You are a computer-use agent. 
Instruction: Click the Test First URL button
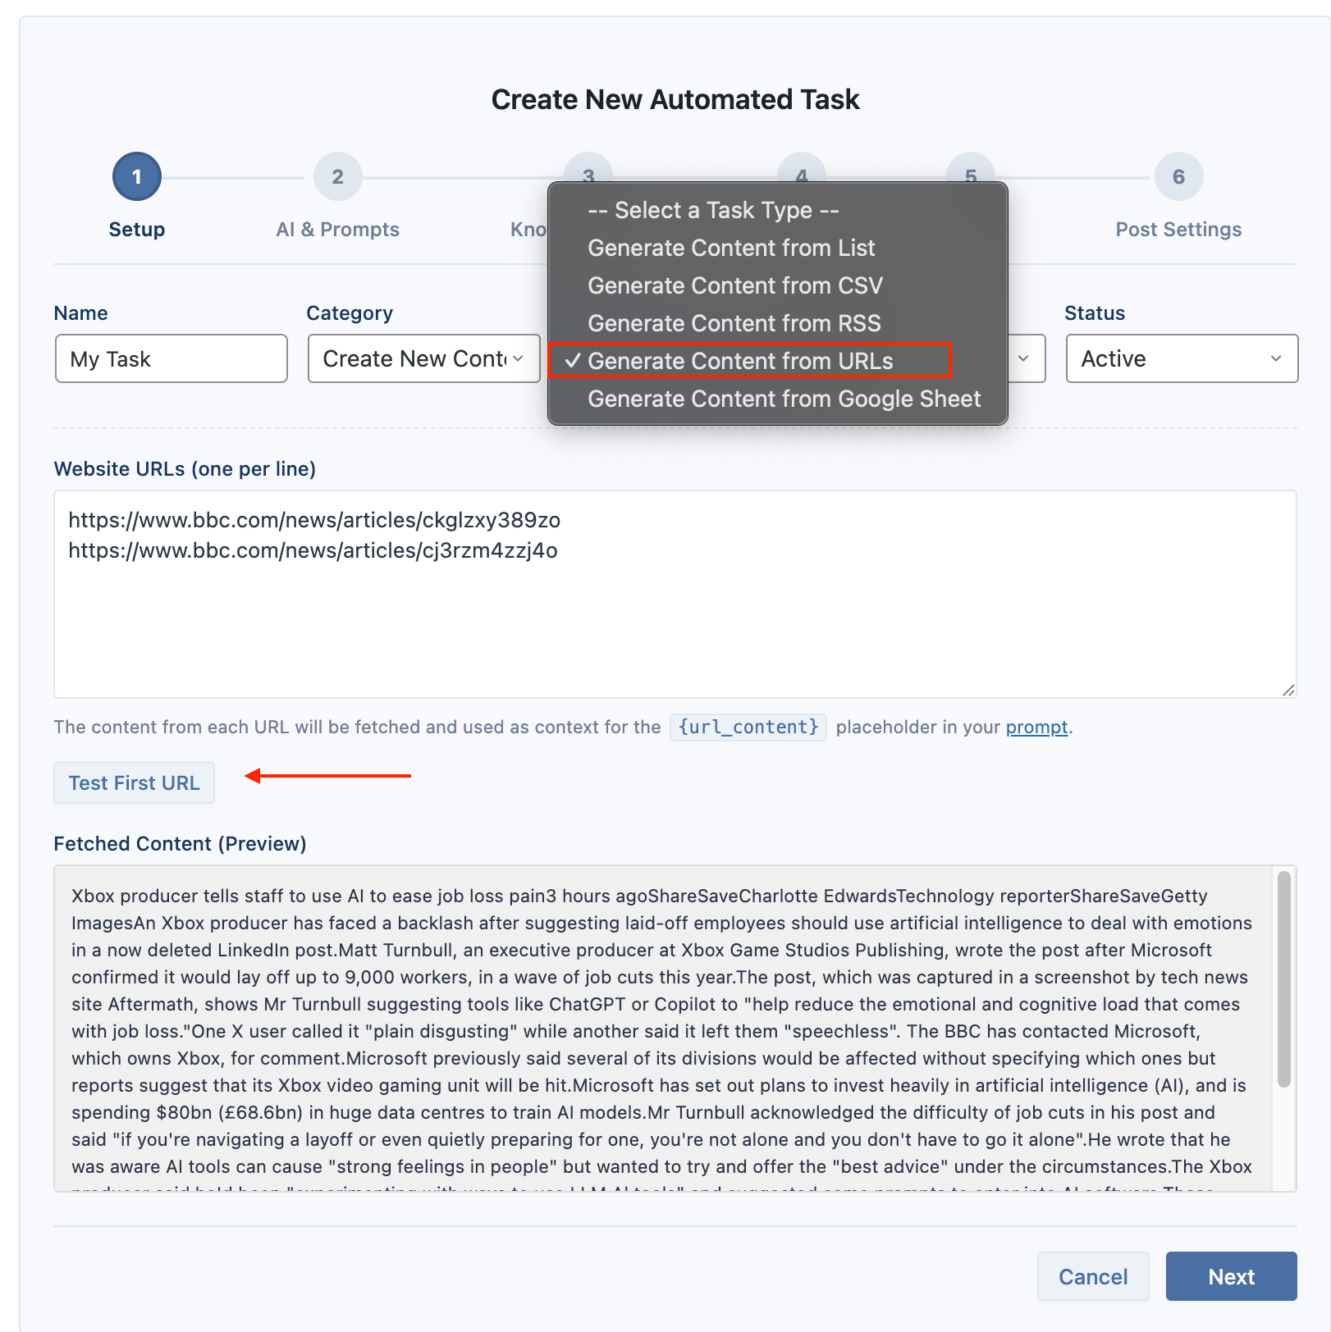134,782
